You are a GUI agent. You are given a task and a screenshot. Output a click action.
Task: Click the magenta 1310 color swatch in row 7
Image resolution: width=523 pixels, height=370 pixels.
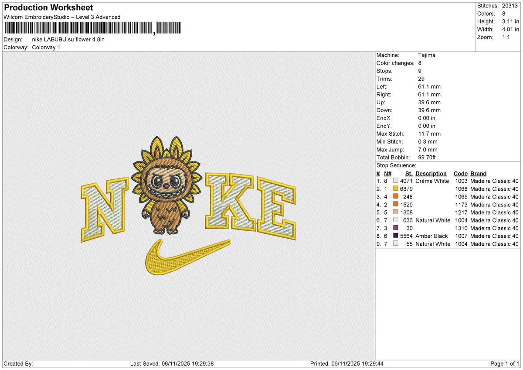click(396, 228)
